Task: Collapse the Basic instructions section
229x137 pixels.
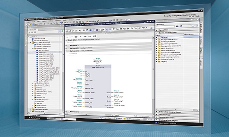Action: click(x=157, y=32)
